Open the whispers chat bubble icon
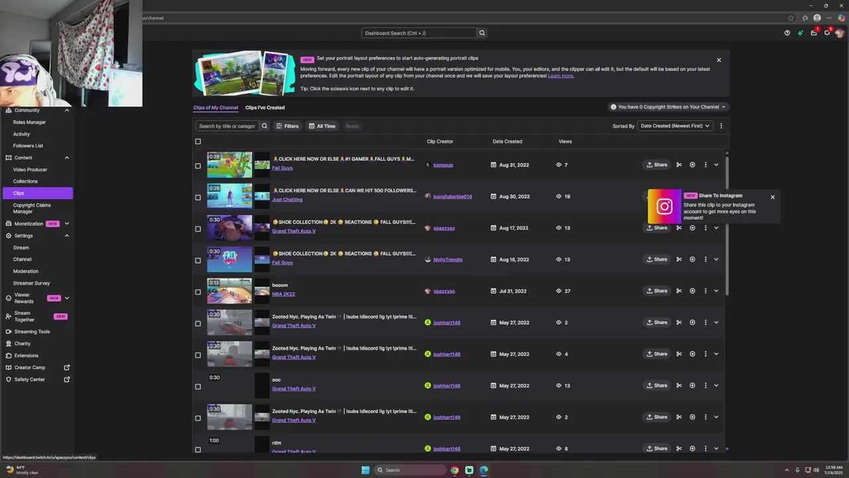 [827, 33]
